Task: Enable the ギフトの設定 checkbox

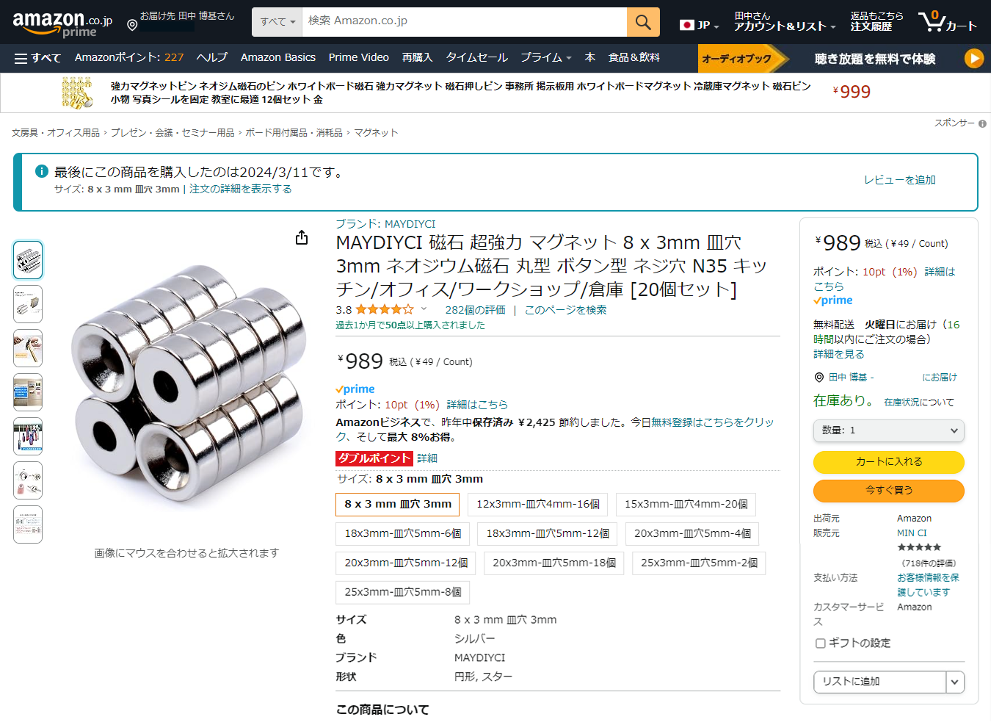Action: 821,643
